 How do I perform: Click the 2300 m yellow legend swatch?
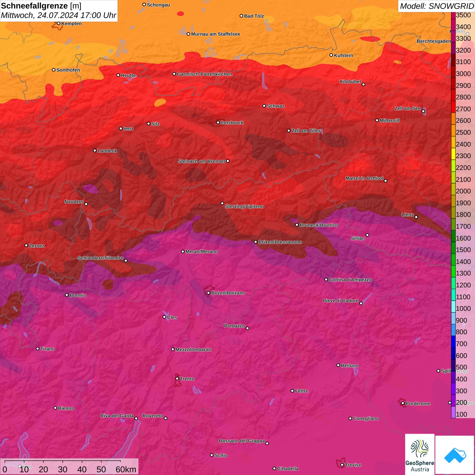click(x=453, y=154)
